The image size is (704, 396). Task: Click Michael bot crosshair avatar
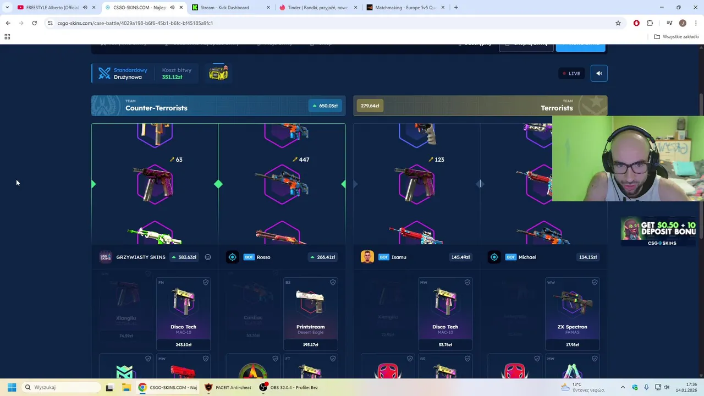pos(494,257)
